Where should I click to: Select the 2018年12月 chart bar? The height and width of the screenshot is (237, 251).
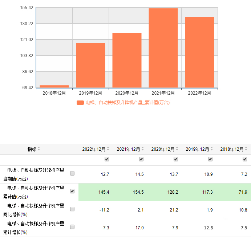(54, 86)
